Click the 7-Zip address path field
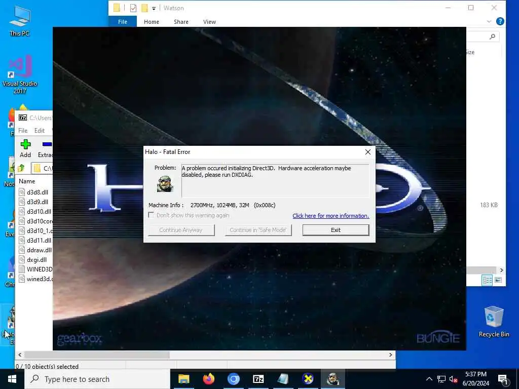 tap(42, 168)
